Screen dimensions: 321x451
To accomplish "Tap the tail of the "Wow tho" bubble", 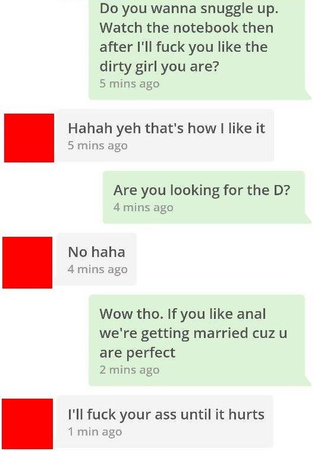I will 308,381.
